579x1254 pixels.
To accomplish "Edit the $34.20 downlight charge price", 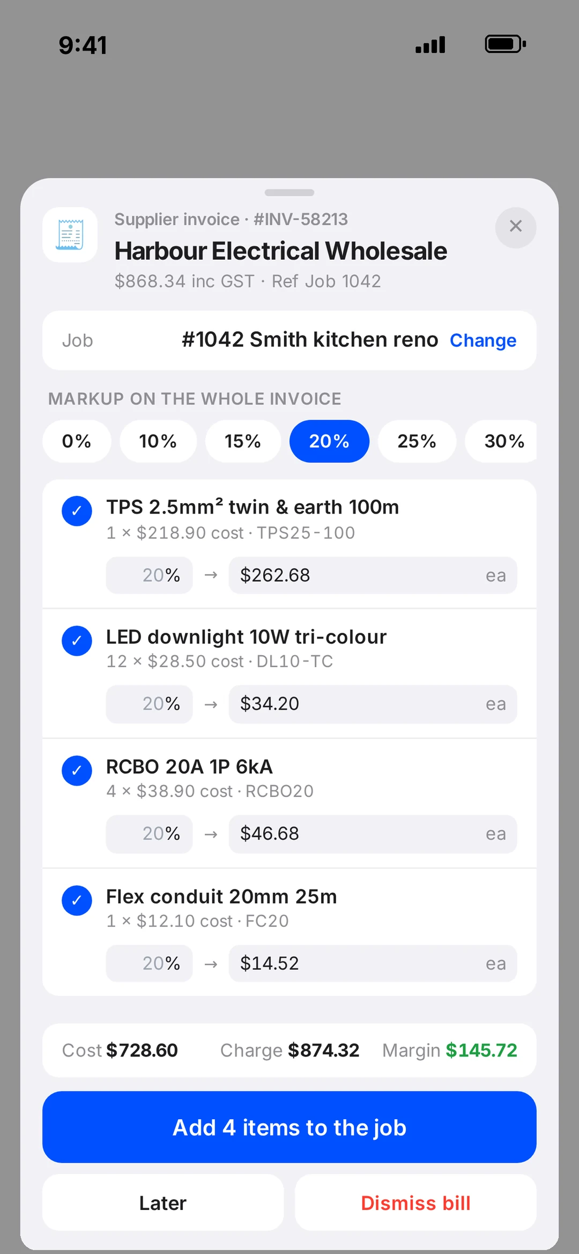I will click(373, 704).
